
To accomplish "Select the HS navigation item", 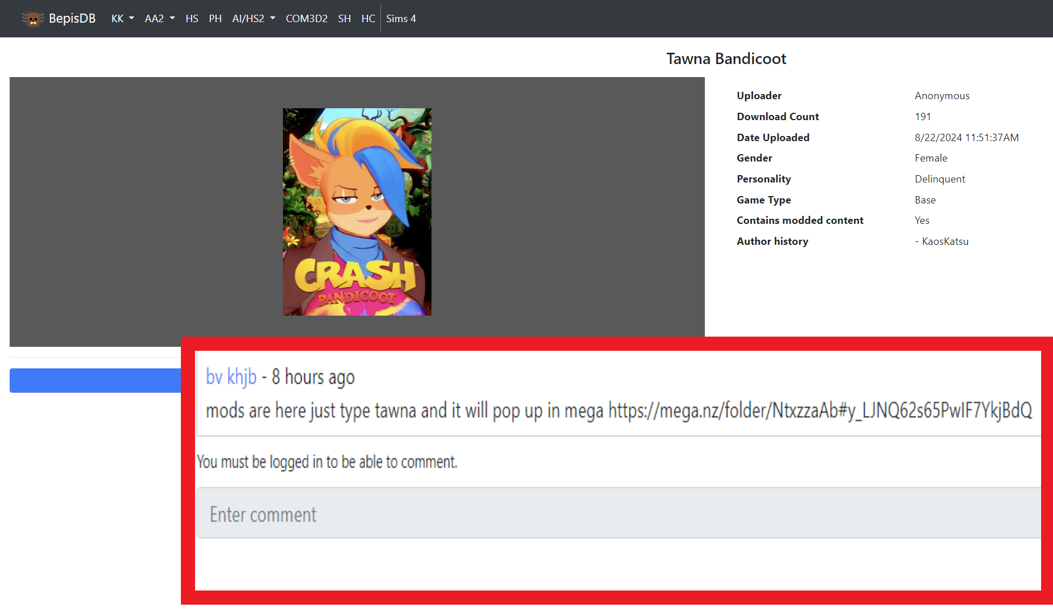I will click(x=192, y=19).
